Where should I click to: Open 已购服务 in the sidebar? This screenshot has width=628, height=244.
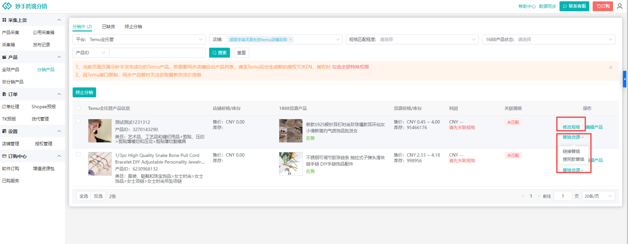tap(11, 181)
